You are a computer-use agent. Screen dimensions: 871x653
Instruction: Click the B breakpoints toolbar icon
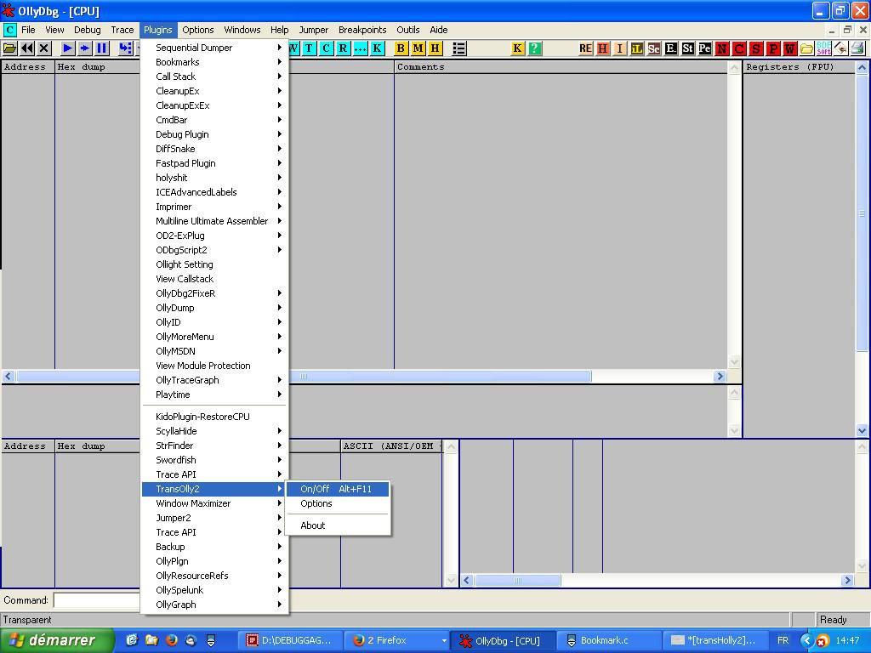pos(401,48)
